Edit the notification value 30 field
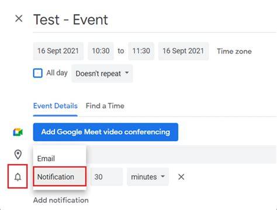This screenshot has width=277, height=210. [106, 177]
